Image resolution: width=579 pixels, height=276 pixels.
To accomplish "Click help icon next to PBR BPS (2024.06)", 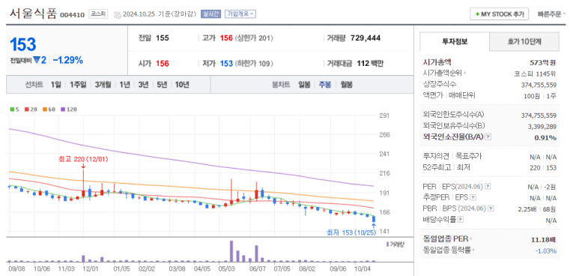I will click(491, 208).
